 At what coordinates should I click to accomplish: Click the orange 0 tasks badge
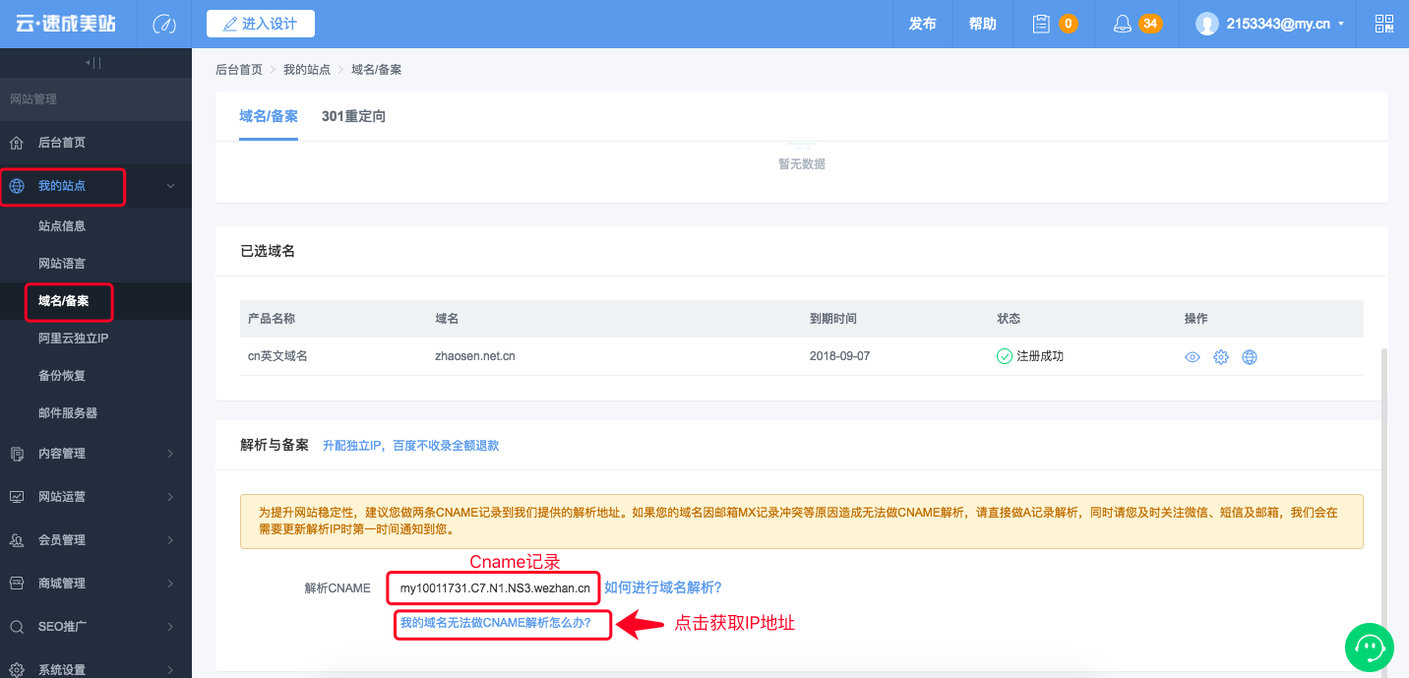(1069, 24)
